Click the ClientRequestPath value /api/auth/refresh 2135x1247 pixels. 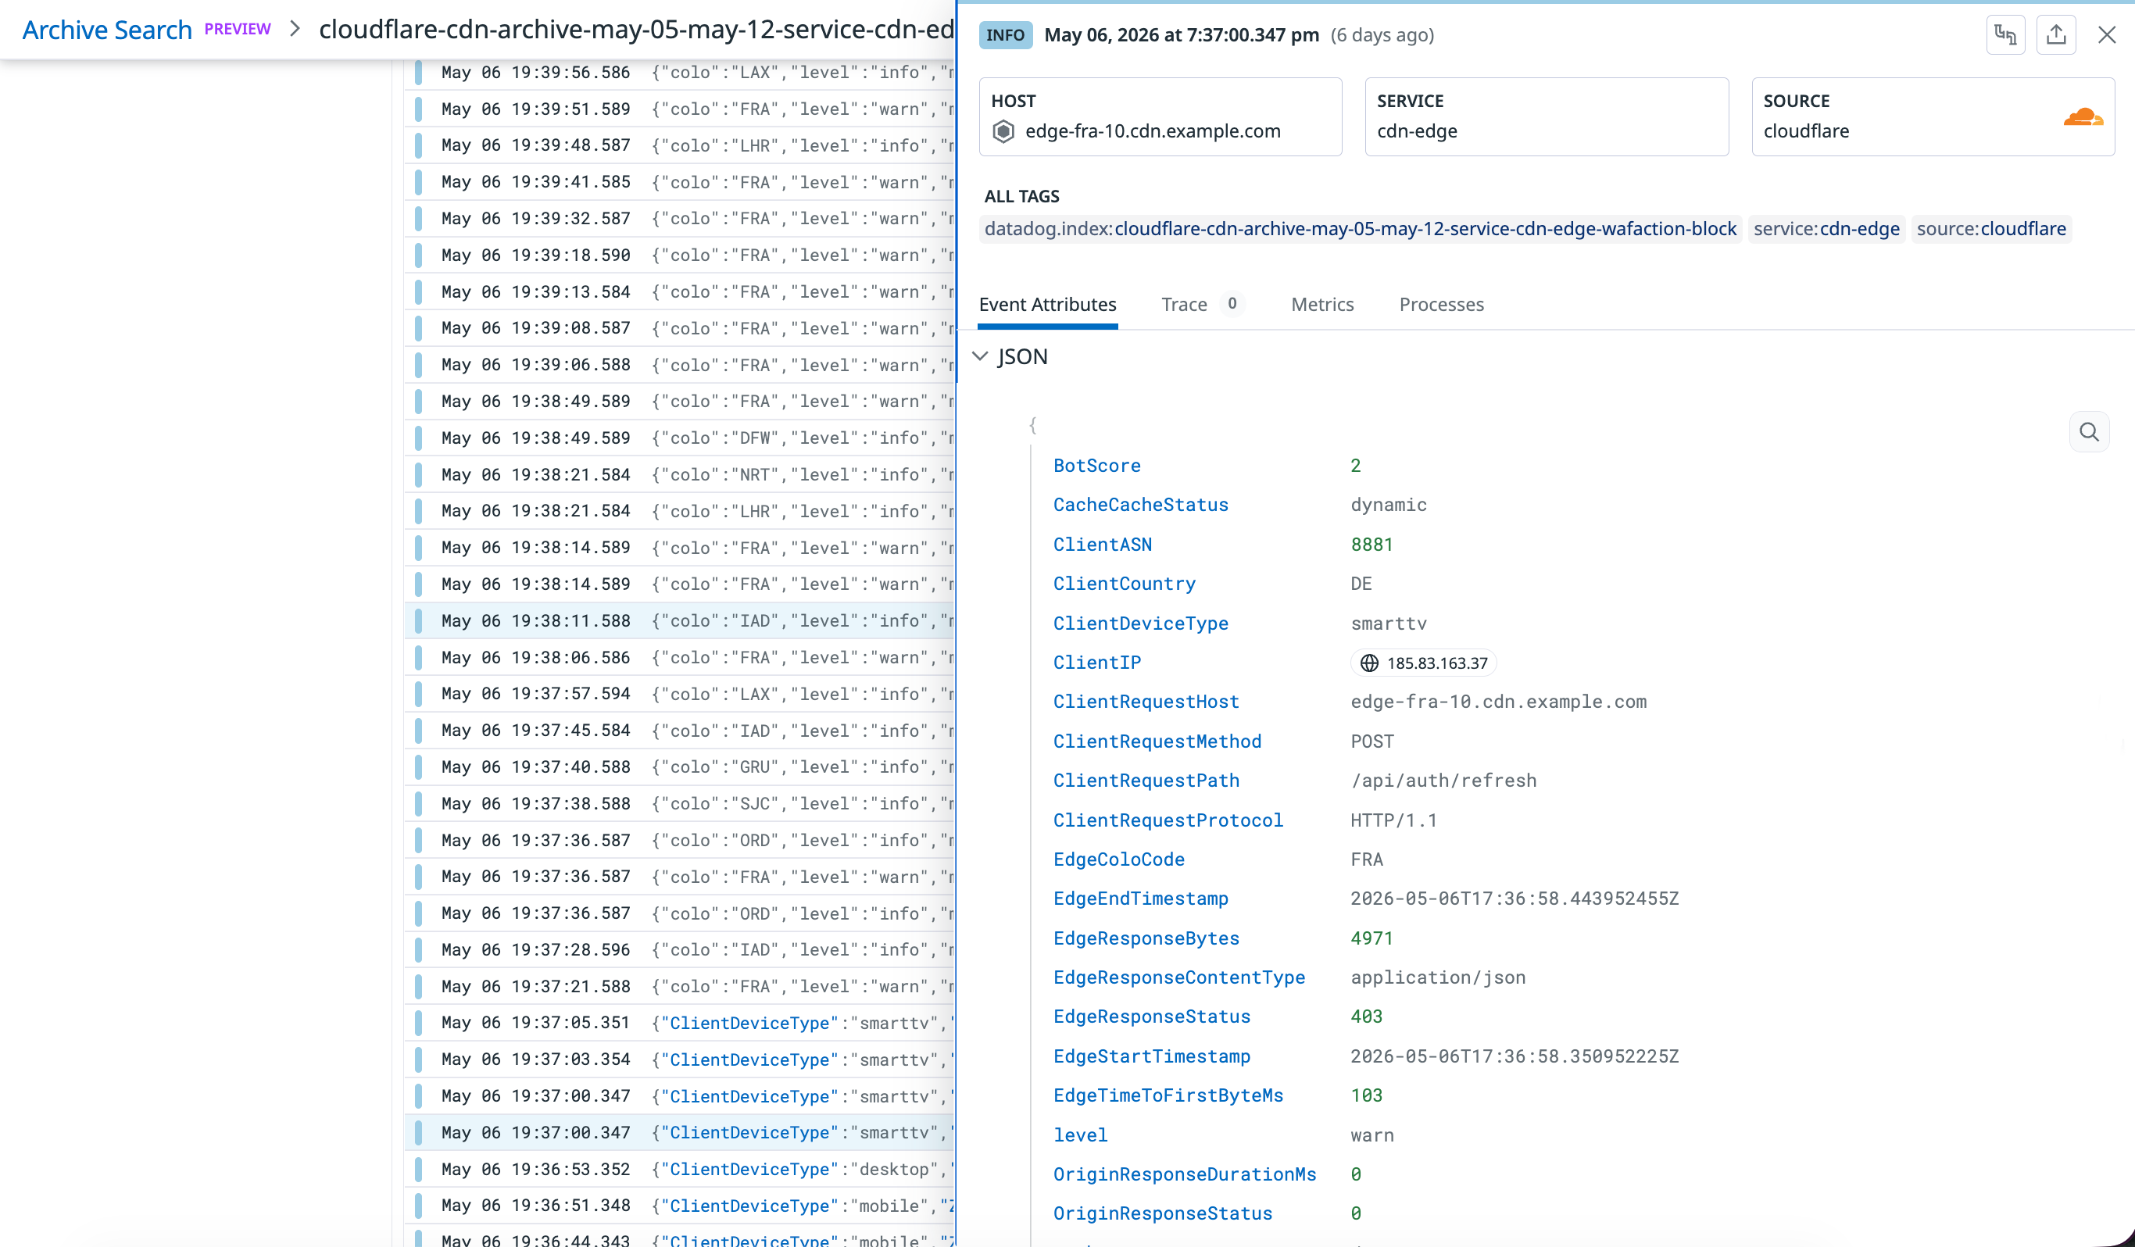pyautogui.click(x=1443, y=781)
